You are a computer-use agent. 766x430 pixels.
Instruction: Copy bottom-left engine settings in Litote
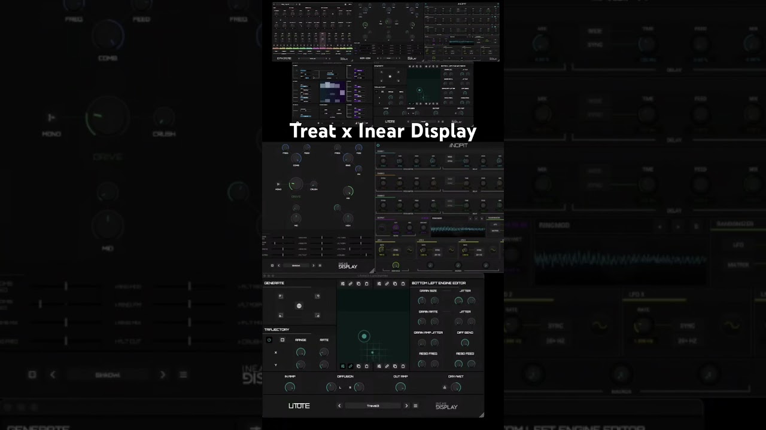(358, 366)
